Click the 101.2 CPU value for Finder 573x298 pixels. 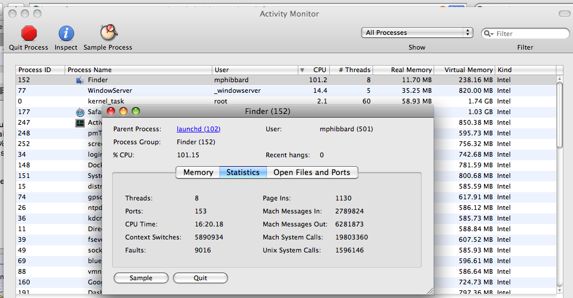318,80
